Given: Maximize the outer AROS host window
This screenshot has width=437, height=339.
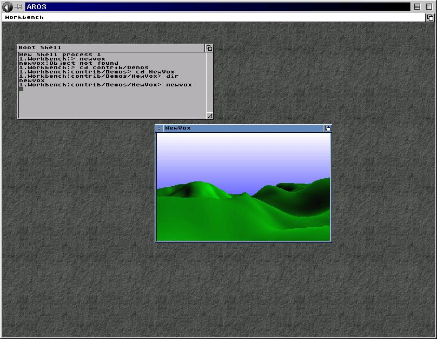Looking at the screenshot, I should click(x=429, y=7).
